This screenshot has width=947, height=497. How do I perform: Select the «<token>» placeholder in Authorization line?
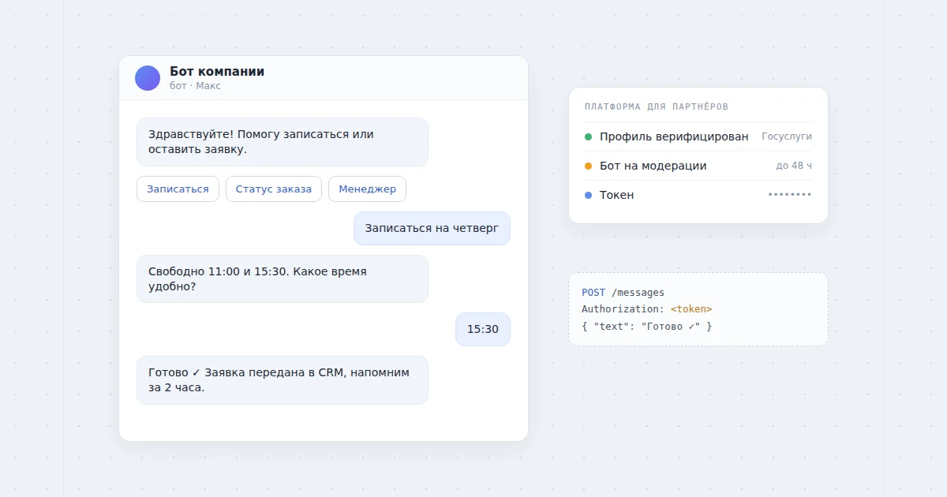pos(691,309)
